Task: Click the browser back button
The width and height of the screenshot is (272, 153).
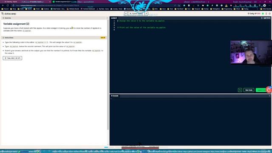Action: pos(3,6)
